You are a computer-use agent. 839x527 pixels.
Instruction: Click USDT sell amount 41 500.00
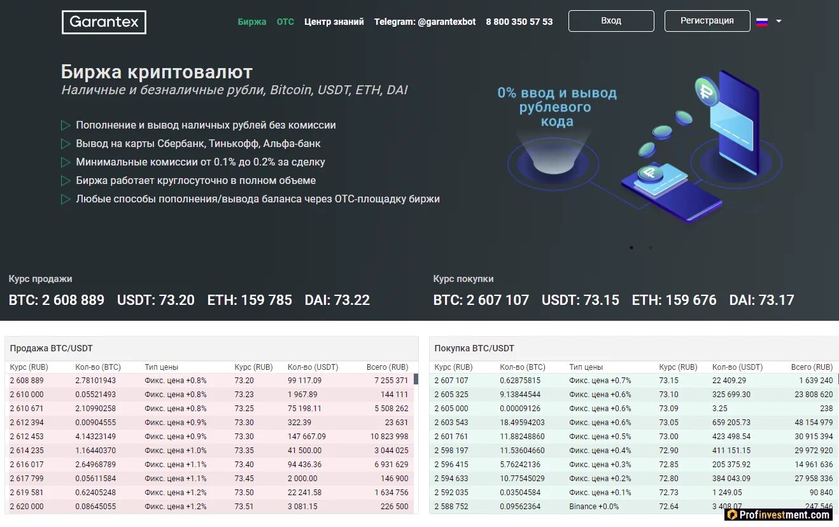click(305, 451)
